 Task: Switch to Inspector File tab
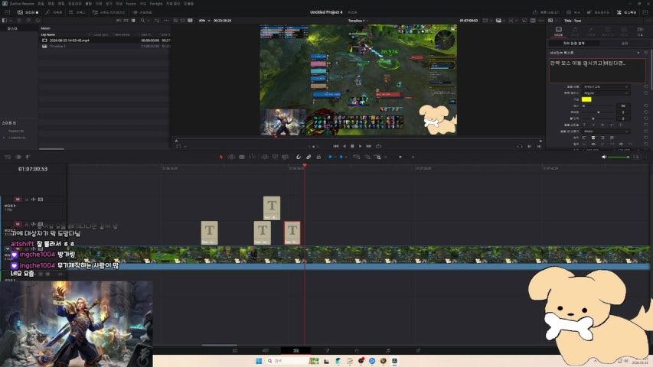(x=640, y=31)
